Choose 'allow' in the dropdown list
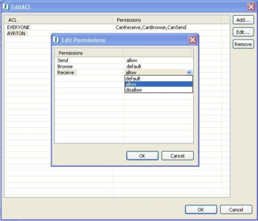Image resolution: width=258 pixels, height=221 pixels. (159, 84)
